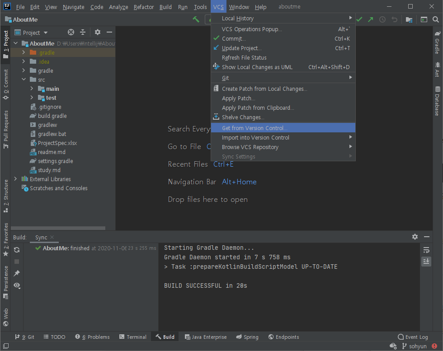Open the Spring tool tab
The height and width of the screenshot is (351, 443).
247,337
